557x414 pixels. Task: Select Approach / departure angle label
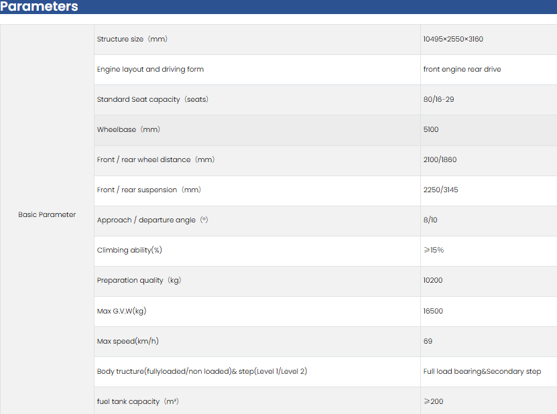pyautogui.click(x=152, y=220)
